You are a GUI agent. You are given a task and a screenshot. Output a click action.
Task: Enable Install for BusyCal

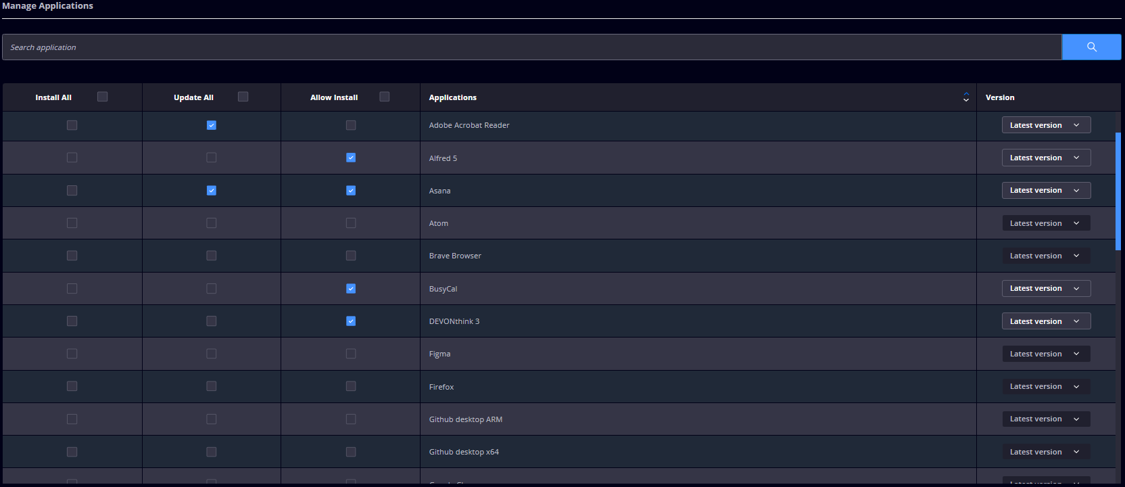point(72,289)
